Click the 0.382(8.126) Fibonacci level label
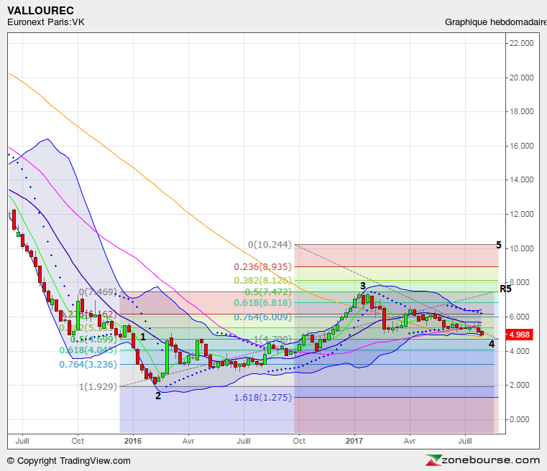This screenshot has height=471, width=547. 262,281
